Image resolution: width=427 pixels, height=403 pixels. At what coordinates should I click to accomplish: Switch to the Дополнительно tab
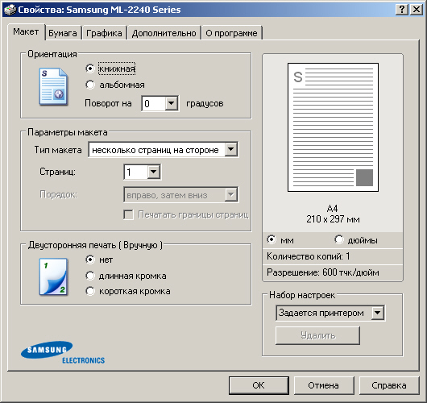click(164, 33)
